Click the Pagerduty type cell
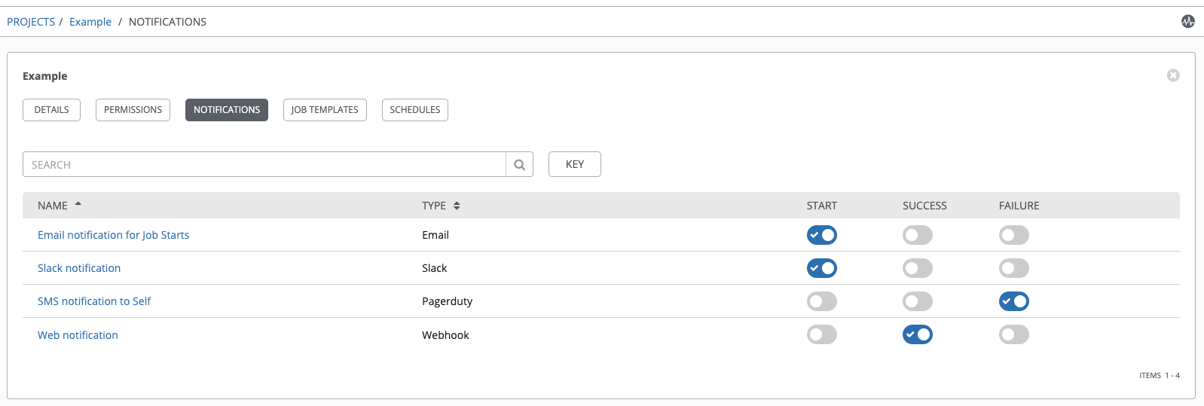This screenshot has height=406, width=1204. pyautogui.click(x=448, y=301)
